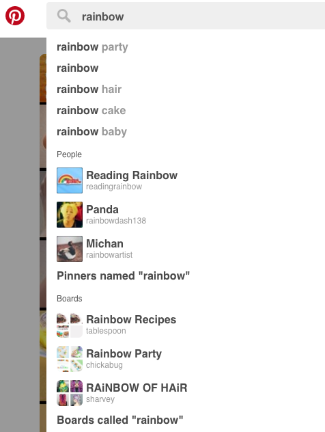The width and height of the screenshot is (325, 432).
Task: Click the magnifying glass search icon
Action: pos(64,16)
